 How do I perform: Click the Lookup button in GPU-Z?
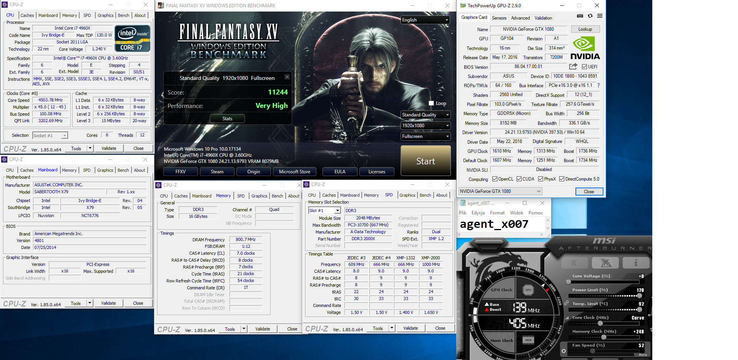585,29
